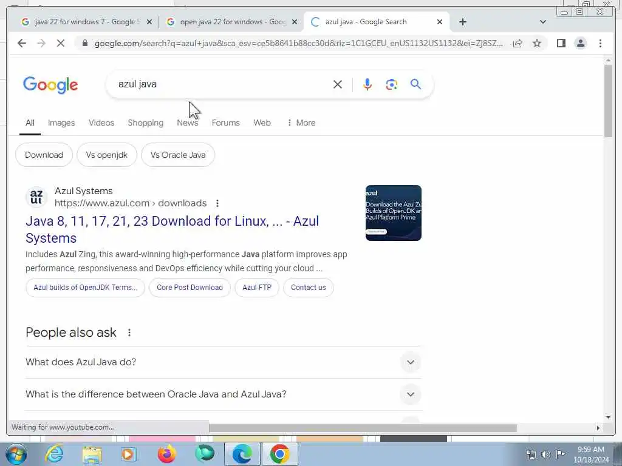Open the Chrome three-dot menu

pos(600,43)
